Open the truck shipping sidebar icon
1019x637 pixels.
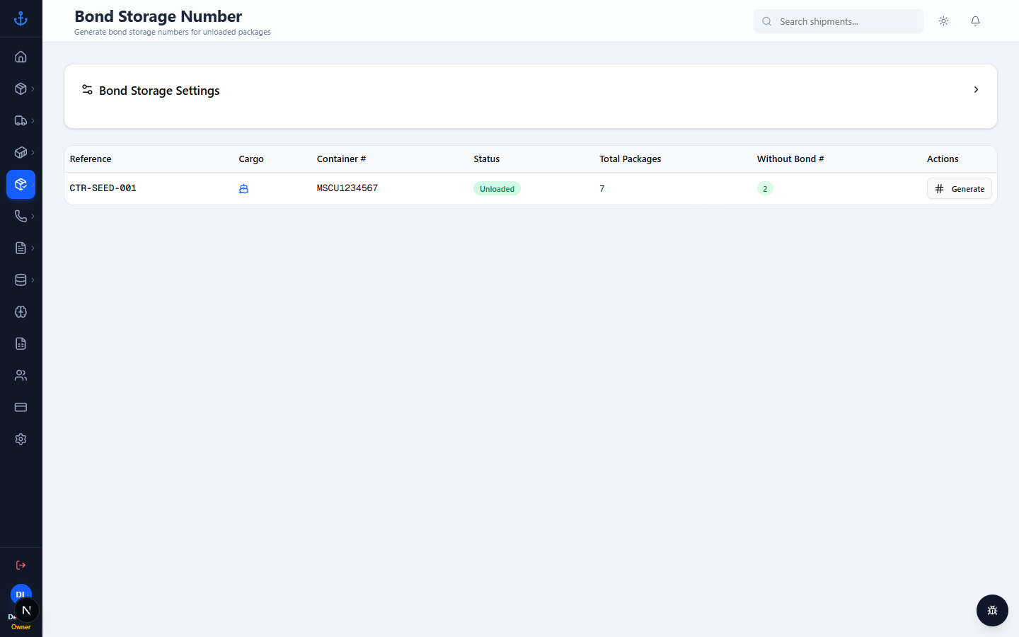pos(21,120)
